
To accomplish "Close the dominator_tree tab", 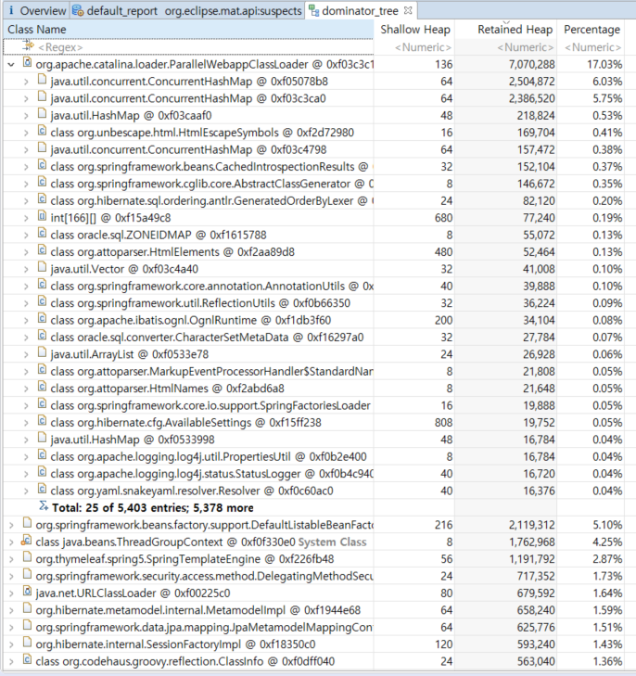I will (x=408, y=10).
